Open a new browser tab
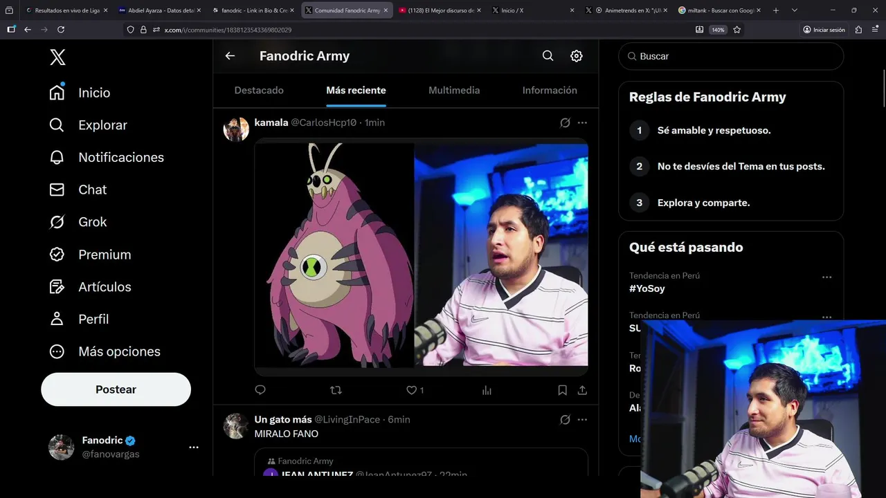 pos(775,10)
